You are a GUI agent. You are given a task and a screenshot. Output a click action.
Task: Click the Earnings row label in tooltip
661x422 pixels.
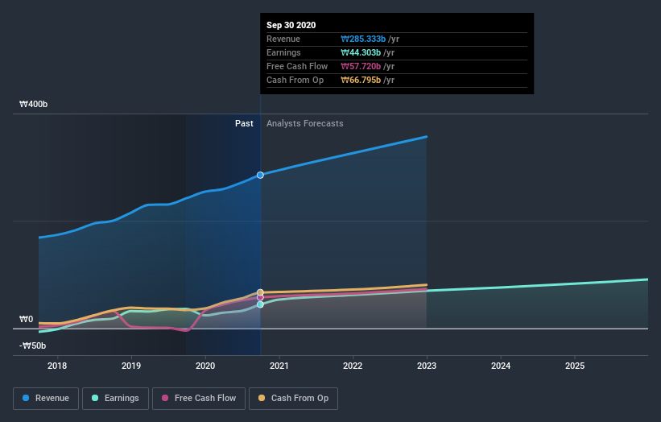[x=283, y=52]
